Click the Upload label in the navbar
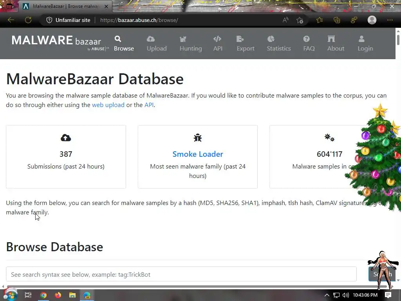 (x=157, y=48)
